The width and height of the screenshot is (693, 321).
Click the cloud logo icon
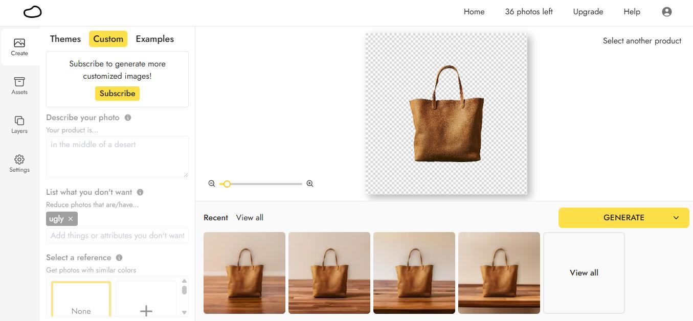click(x=33, y=12)
